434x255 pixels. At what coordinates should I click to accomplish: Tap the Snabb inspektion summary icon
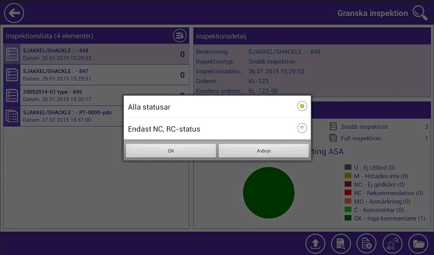[x=333, y=127]
